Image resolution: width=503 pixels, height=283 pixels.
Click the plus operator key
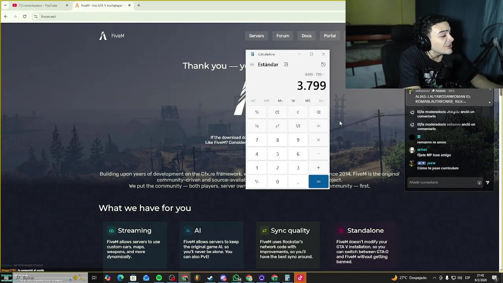pyautogui.click(x=318, y=168)
